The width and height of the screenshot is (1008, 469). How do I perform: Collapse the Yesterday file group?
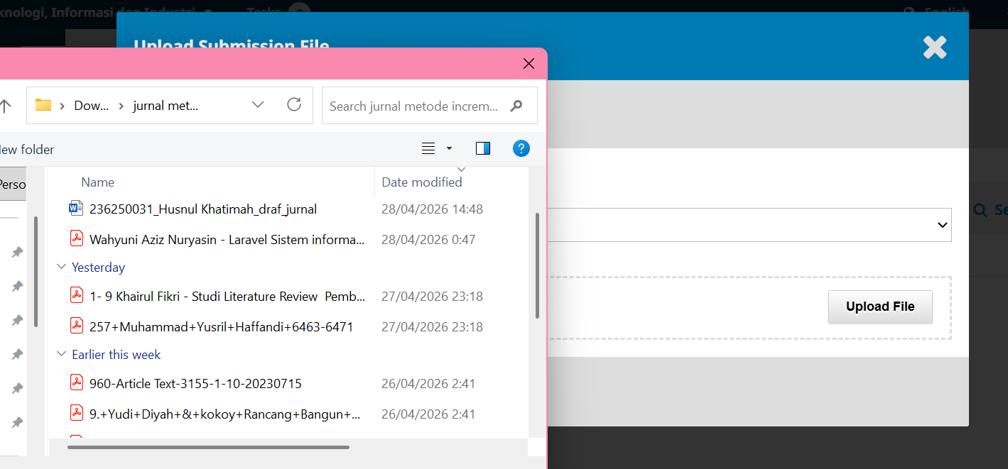tap(61, 267)
